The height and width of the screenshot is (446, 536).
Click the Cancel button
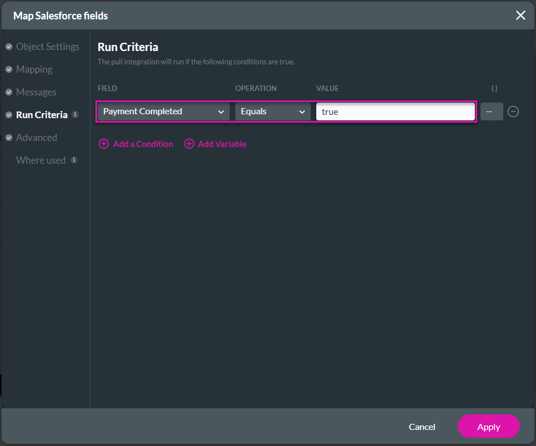coord(422,427)
